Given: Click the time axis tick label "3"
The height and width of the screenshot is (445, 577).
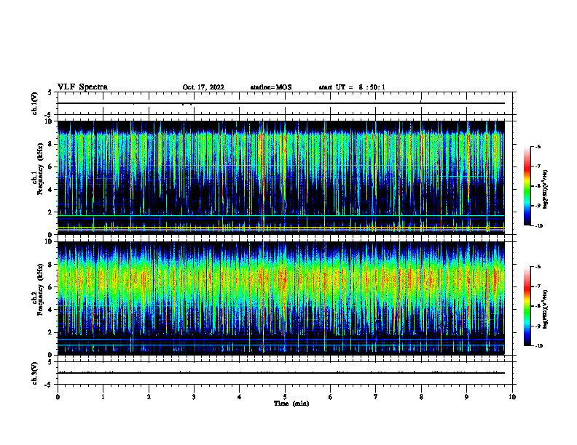Looking at the screenshot, I should tap(194, 397).
